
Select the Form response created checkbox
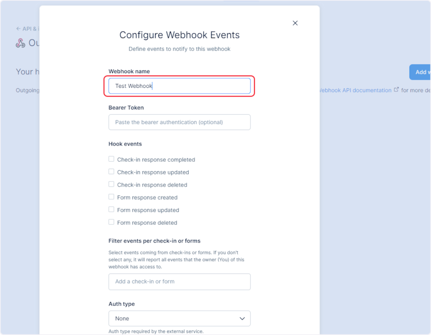(112, 197)
